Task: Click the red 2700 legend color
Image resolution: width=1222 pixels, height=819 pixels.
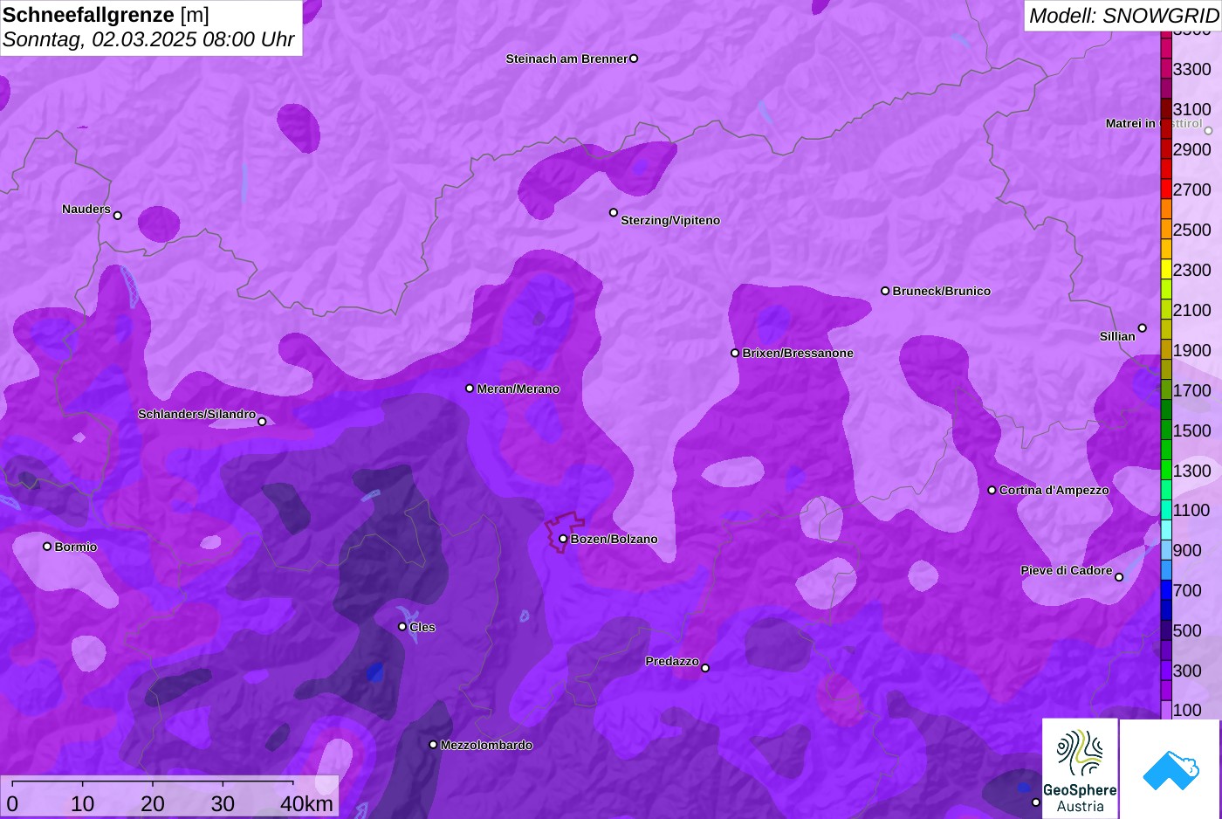Action: [x=1166, y=189]
